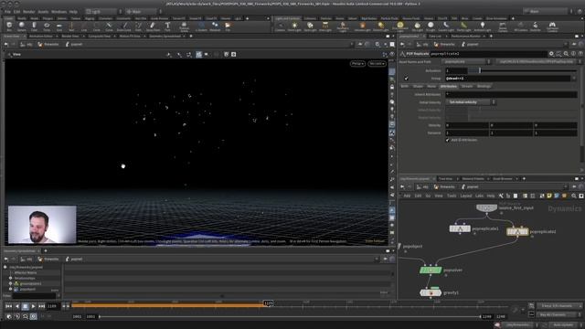Image resolution: width=585 pixels, height=329 pixels.
Task: Stop timeline playback
Action: click(x=25, y=306)
